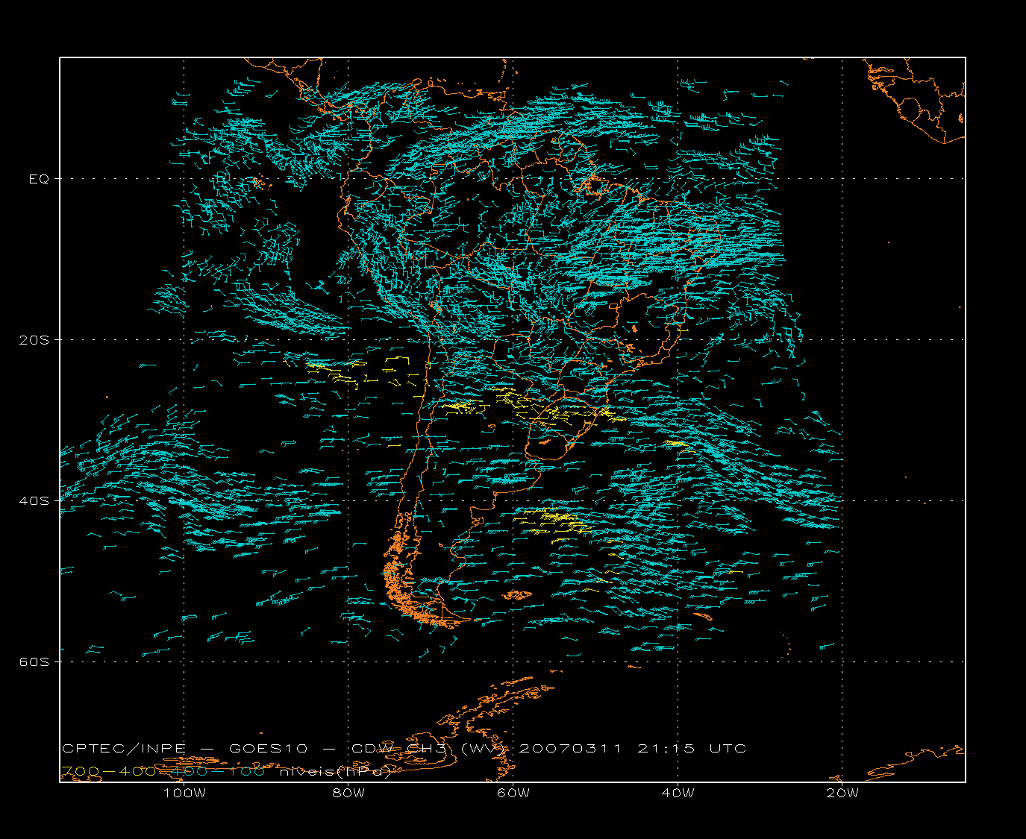Click the niveis(hPa) legend label
The image size is (1026, 839).
click(336, 771)
